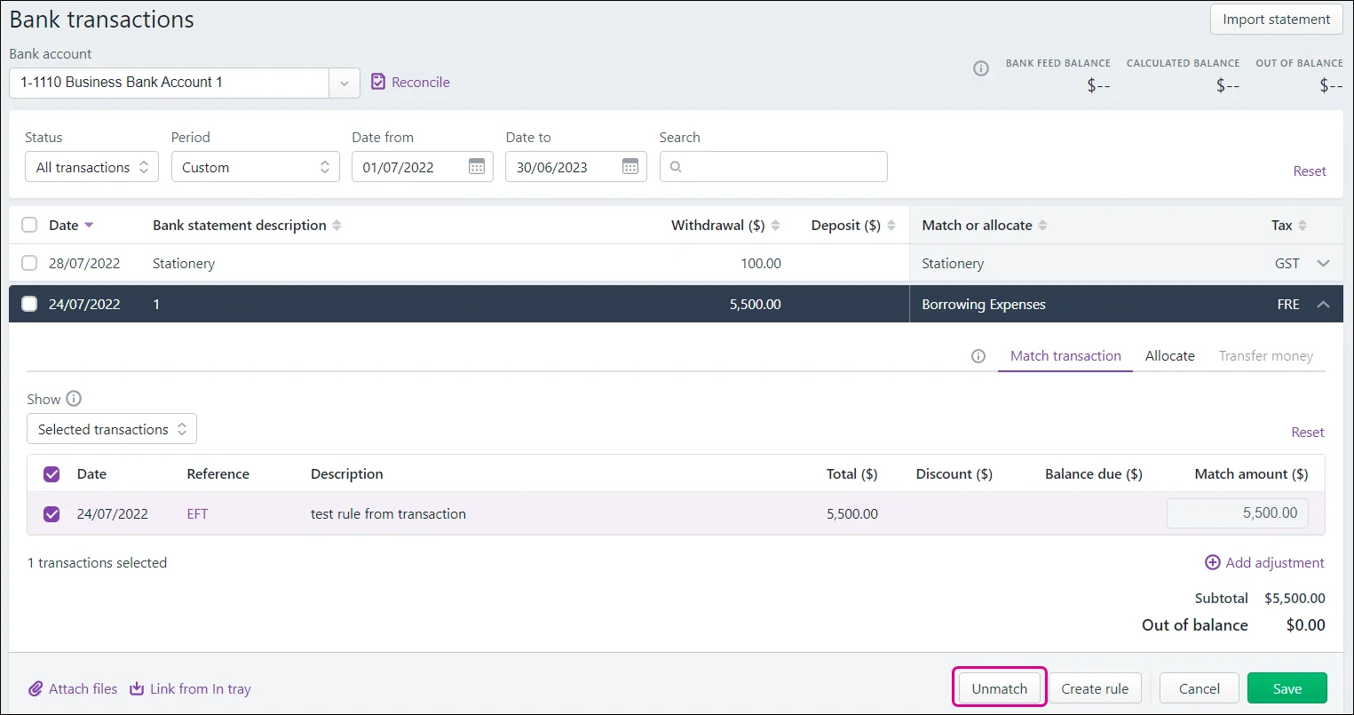Click the 100.00 withdrawal amount
The height and width of the screenshot is (715, 1354).
(x=761, y=263)
